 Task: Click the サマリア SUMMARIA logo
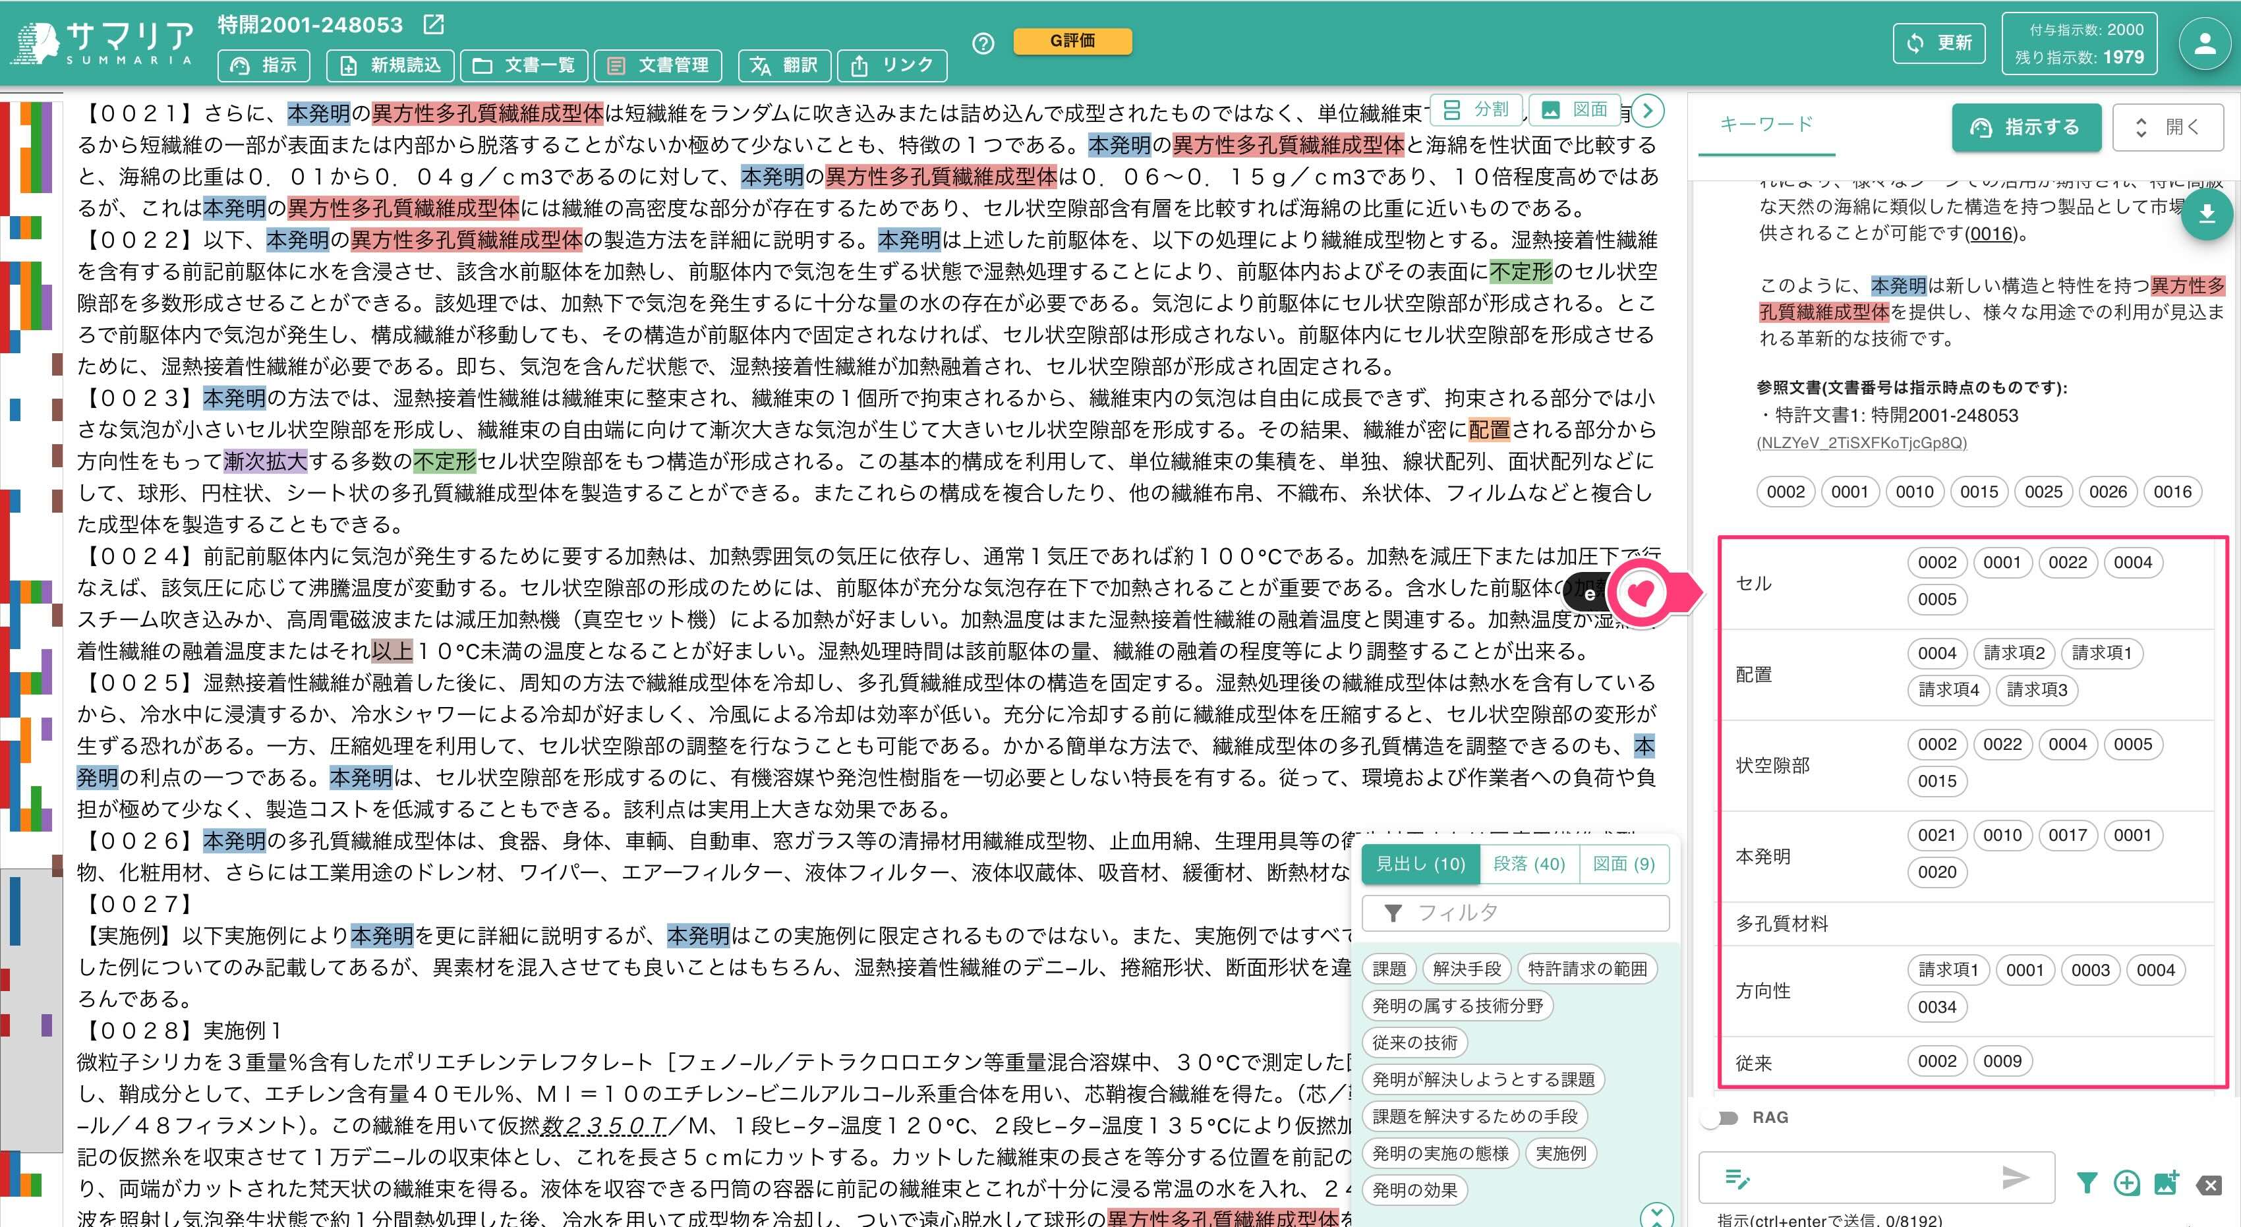pos(103,43)
